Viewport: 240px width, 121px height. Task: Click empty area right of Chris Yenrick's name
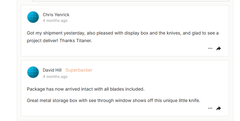(138, 15)
